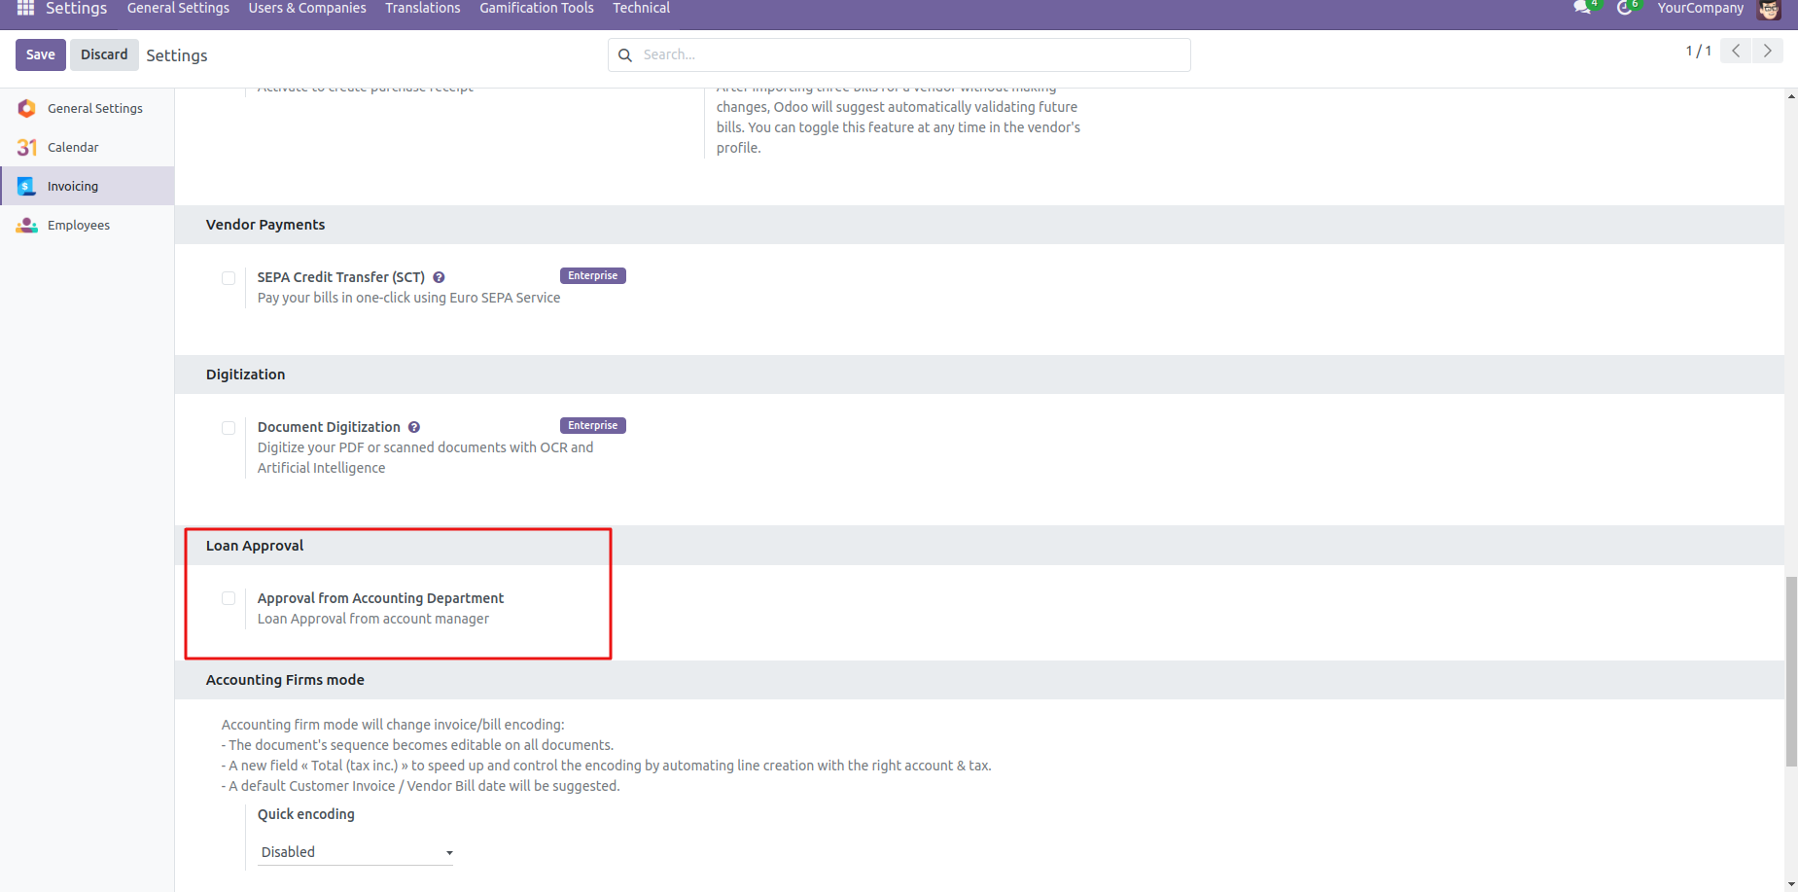
Task: Click the SEPA Credit Transfer help icon
Action: click(x=439, y=277)
